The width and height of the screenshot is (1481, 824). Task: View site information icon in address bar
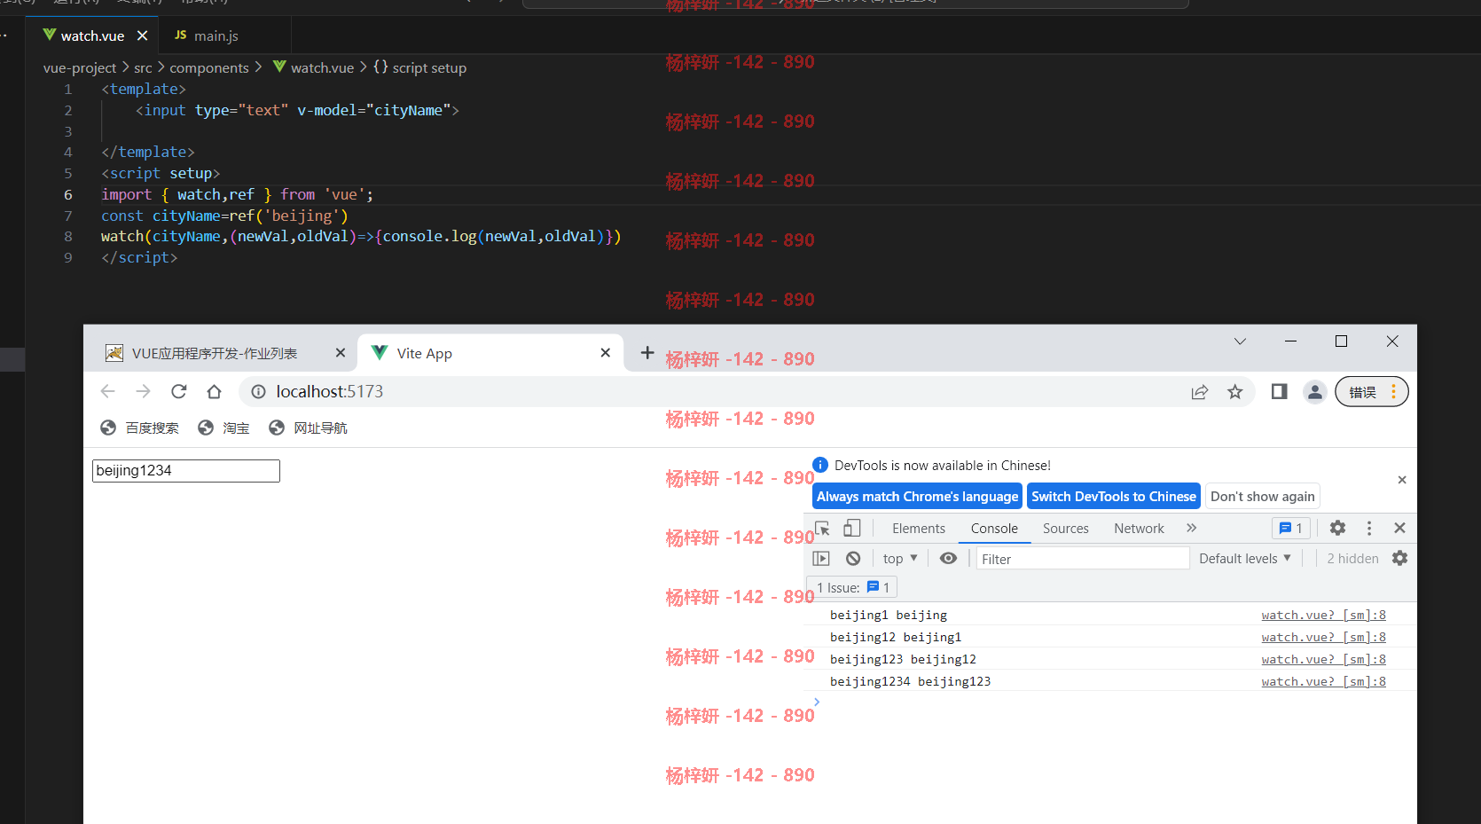click(258, 391)
